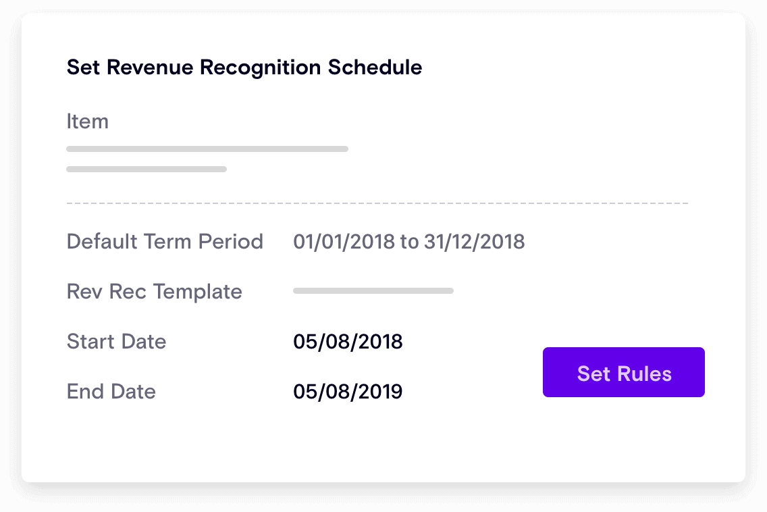767x512 pixels.
Task: Click the Rev Rec Template label
Action: click(154, 291)
